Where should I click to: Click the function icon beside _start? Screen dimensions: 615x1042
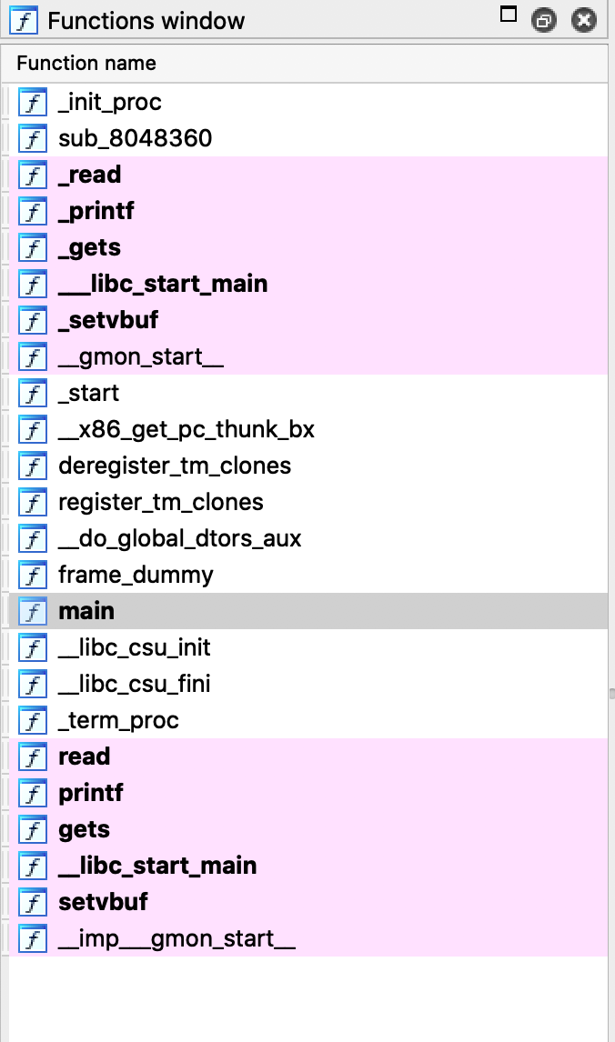(x=33, y=393)
